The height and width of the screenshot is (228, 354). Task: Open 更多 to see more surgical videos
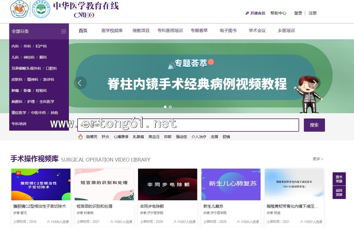click(318, 159)
